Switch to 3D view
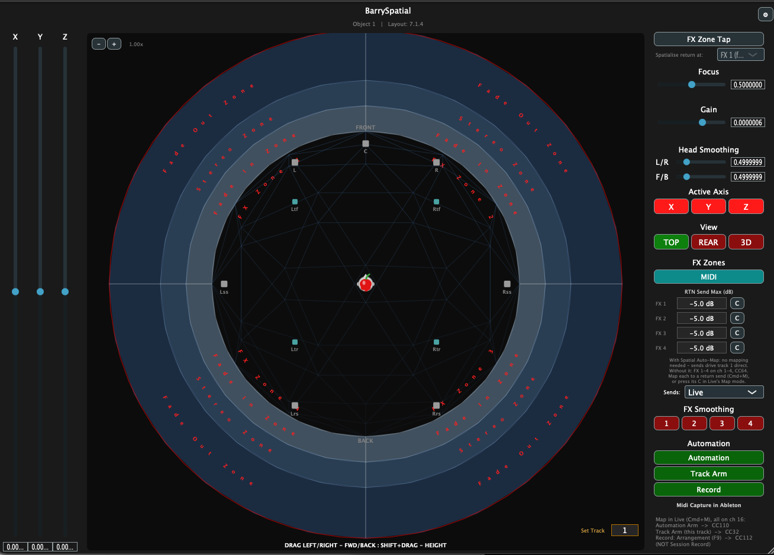Viewport: 774px width, 555px height. coord(746,242)
